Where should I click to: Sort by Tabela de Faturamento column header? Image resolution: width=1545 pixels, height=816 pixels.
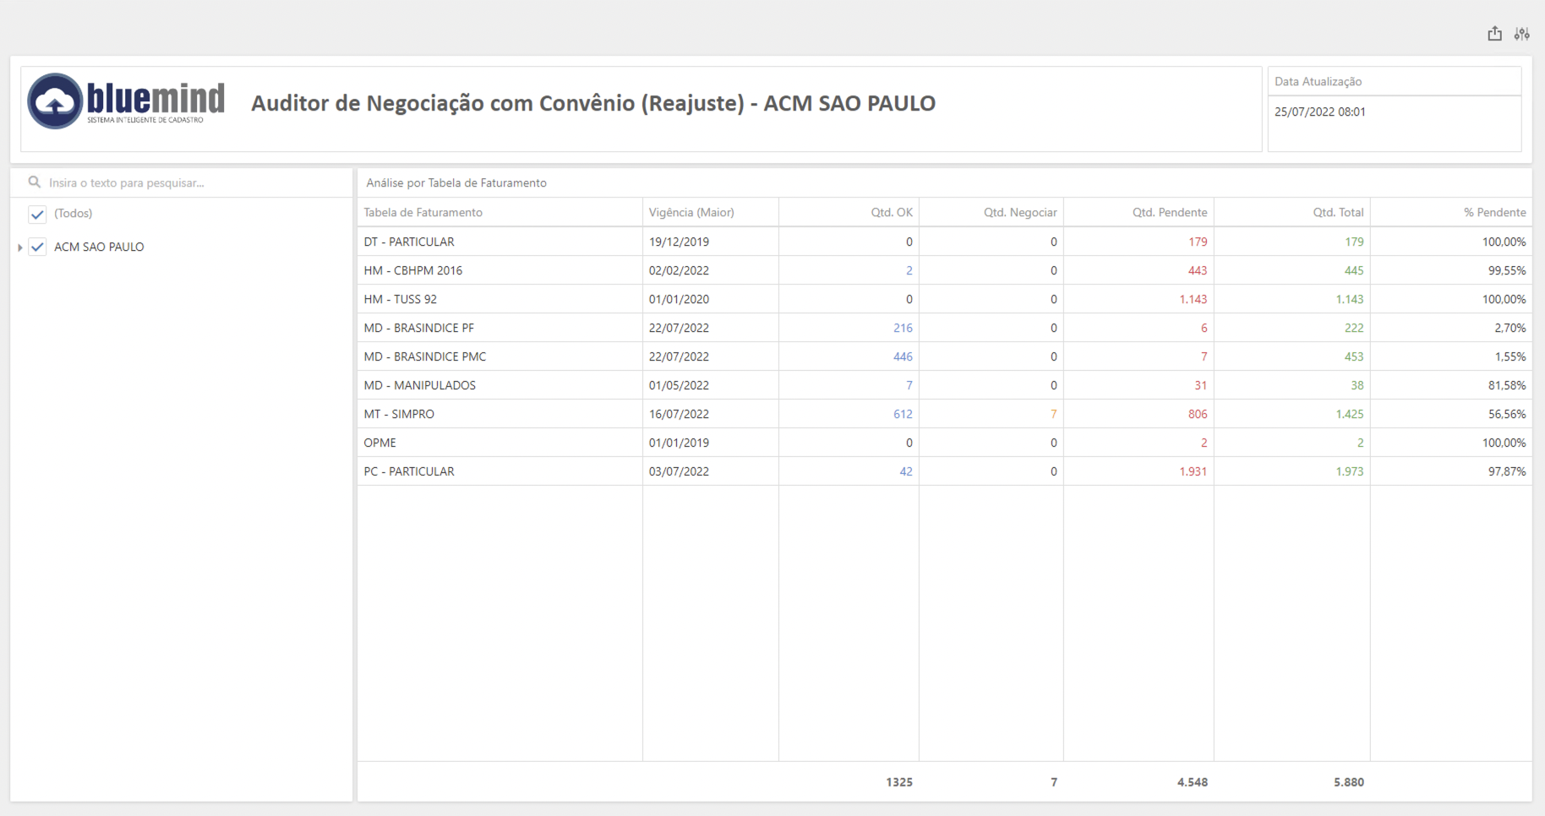(423, 213)
